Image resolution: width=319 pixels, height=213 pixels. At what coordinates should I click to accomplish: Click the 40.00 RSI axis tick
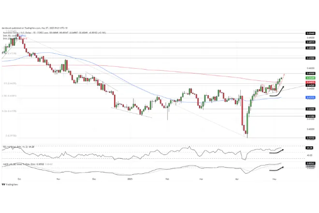click(x=309, y=155)
